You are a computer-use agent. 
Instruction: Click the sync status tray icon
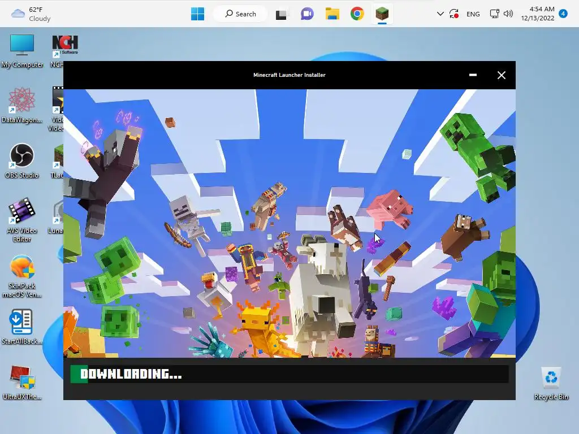pos(454,14)
